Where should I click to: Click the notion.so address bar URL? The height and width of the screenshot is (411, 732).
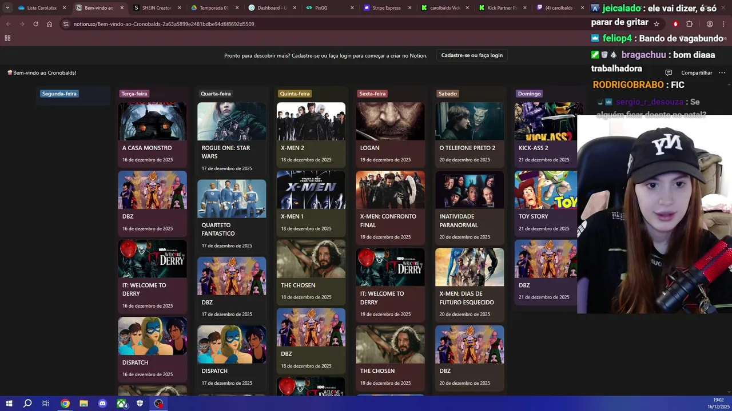164,24
